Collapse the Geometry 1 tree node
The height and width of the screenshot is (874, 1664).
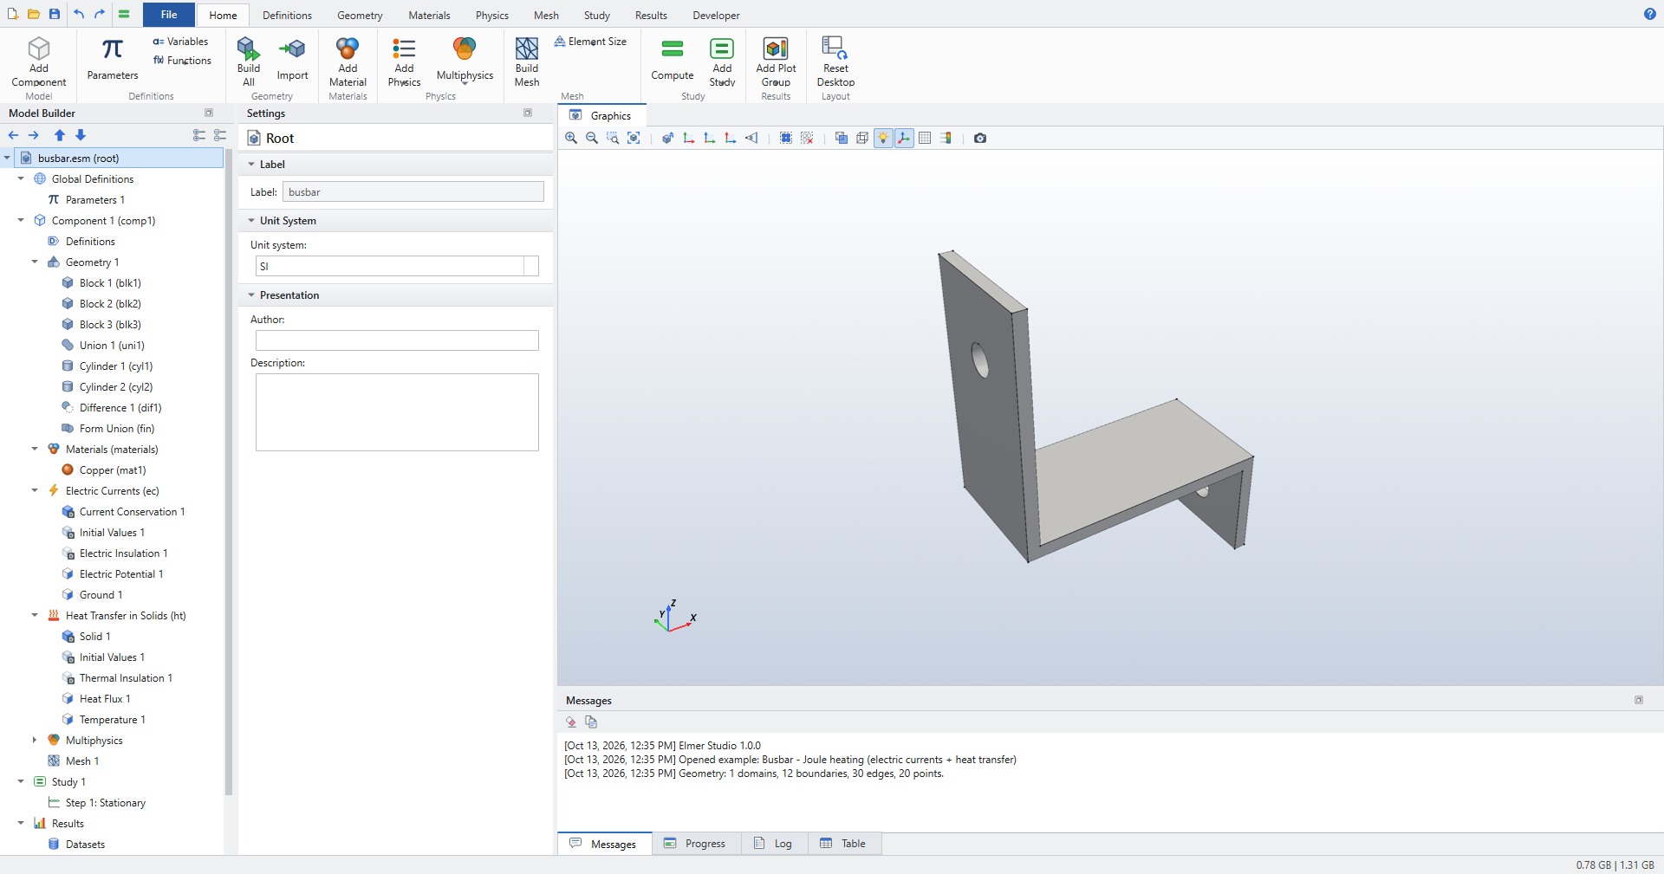click(x=35, y=262)
